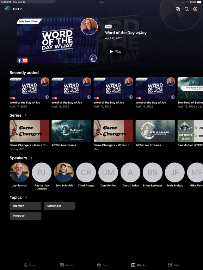203x270 pixels.
Task: Open Word of the Day April 16 thumbnail
Action: coord(71,88)
